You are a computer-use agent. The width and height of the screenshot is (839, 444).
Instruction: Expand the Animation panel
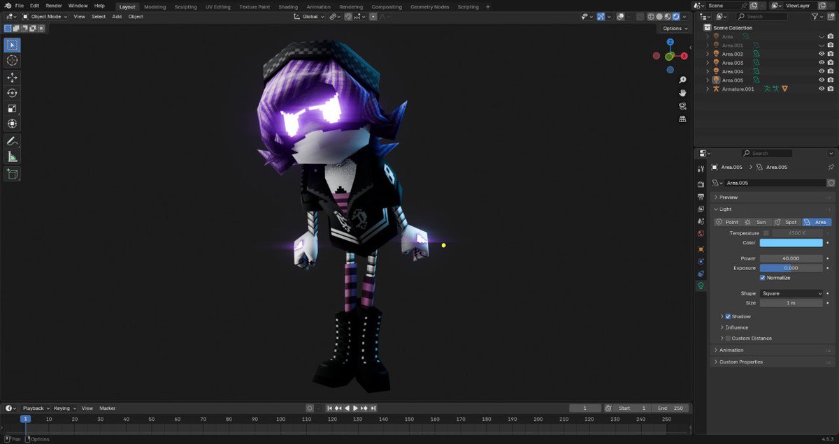(x=773, y=350)
